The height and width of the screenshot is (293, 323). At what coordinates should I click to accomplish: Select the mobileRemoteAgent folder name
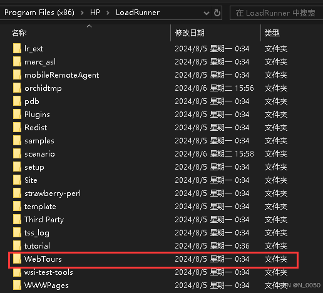pyautogui.click(x=62, y=75)
